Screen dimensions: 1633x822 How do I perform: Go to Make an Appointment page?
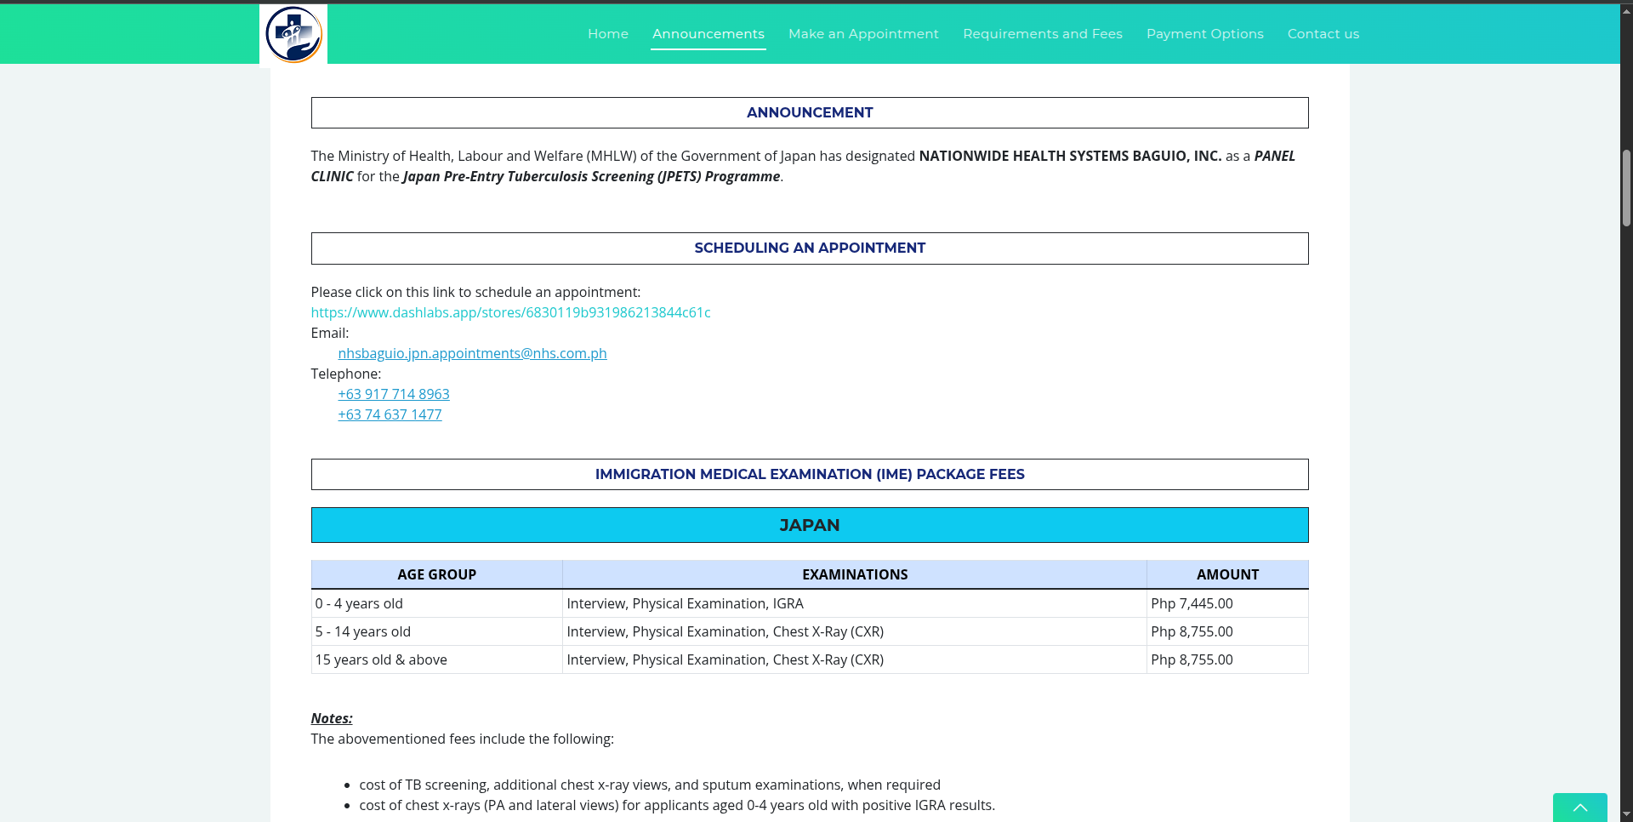[863, 34]
